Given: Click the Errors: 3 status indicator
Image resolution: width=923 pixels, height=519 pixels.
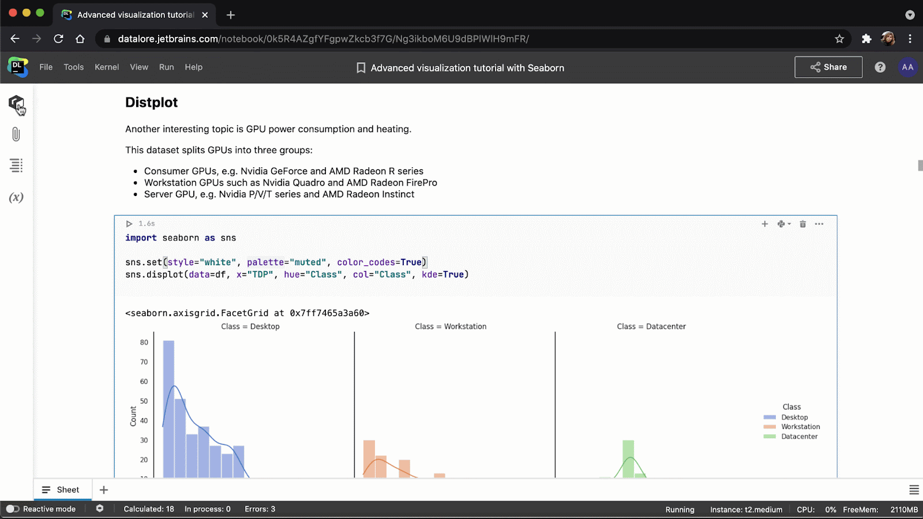Looking at the screenshot, I should (x=260, y=509).
